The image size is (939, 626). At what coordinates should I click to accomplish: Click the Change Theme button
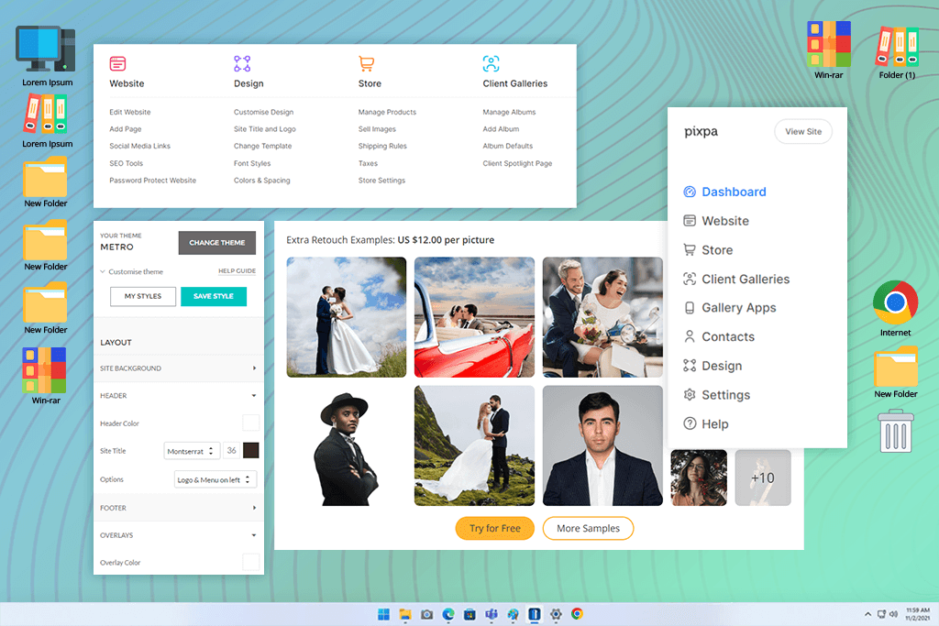(216, 242)
